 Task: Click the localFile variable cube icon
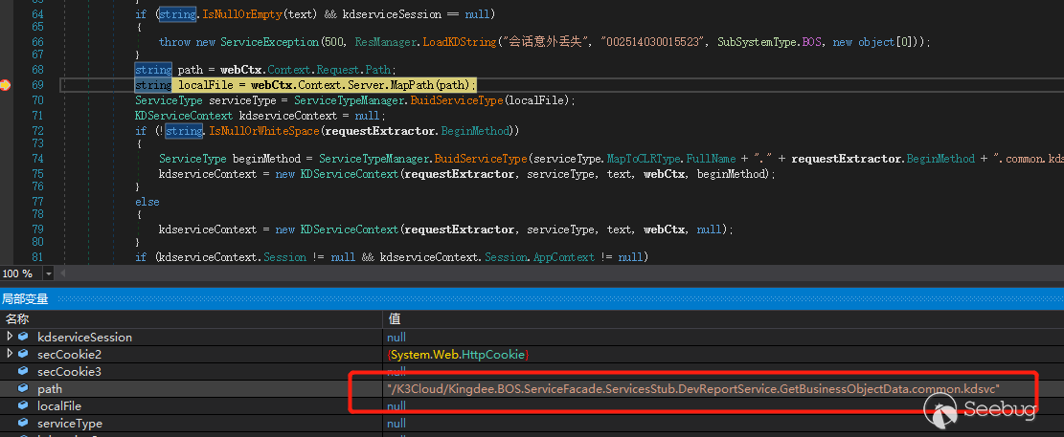click(x=23, y=405)
